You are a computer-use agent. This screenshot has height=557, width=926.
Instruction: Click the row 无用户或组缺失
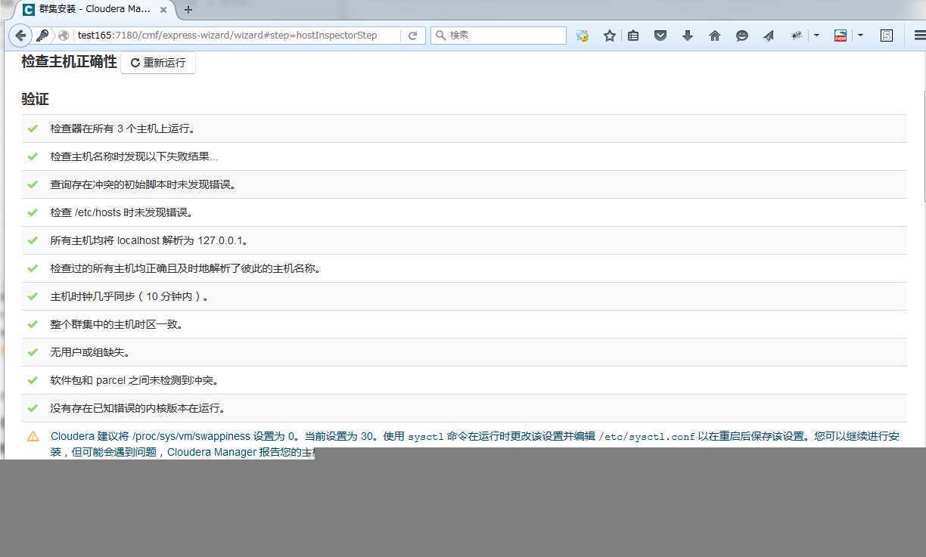click(x=464, y=352)
